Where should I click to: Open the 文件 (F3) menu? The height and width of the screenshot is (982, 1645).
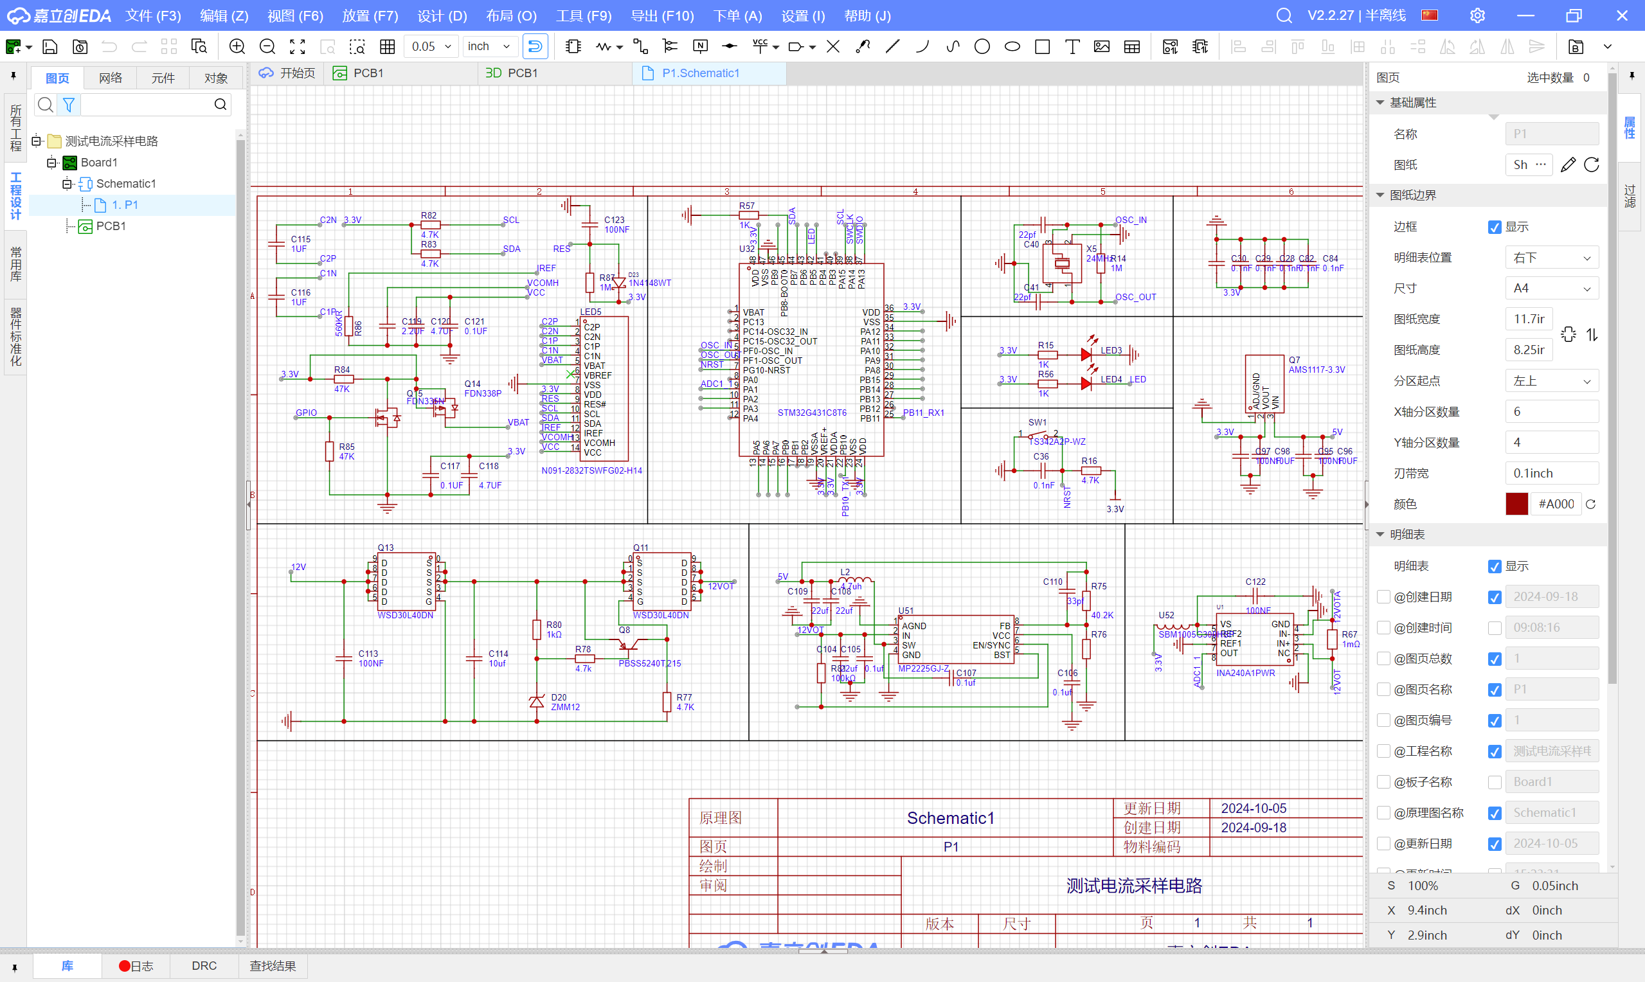click(x=153, y=16)
